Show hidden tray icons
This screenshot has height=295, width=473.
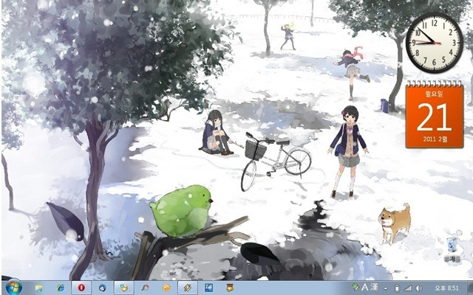[386, 288]
